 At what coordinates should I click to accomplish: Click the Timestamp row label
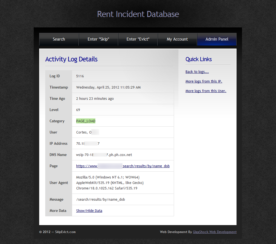point(59,87)
